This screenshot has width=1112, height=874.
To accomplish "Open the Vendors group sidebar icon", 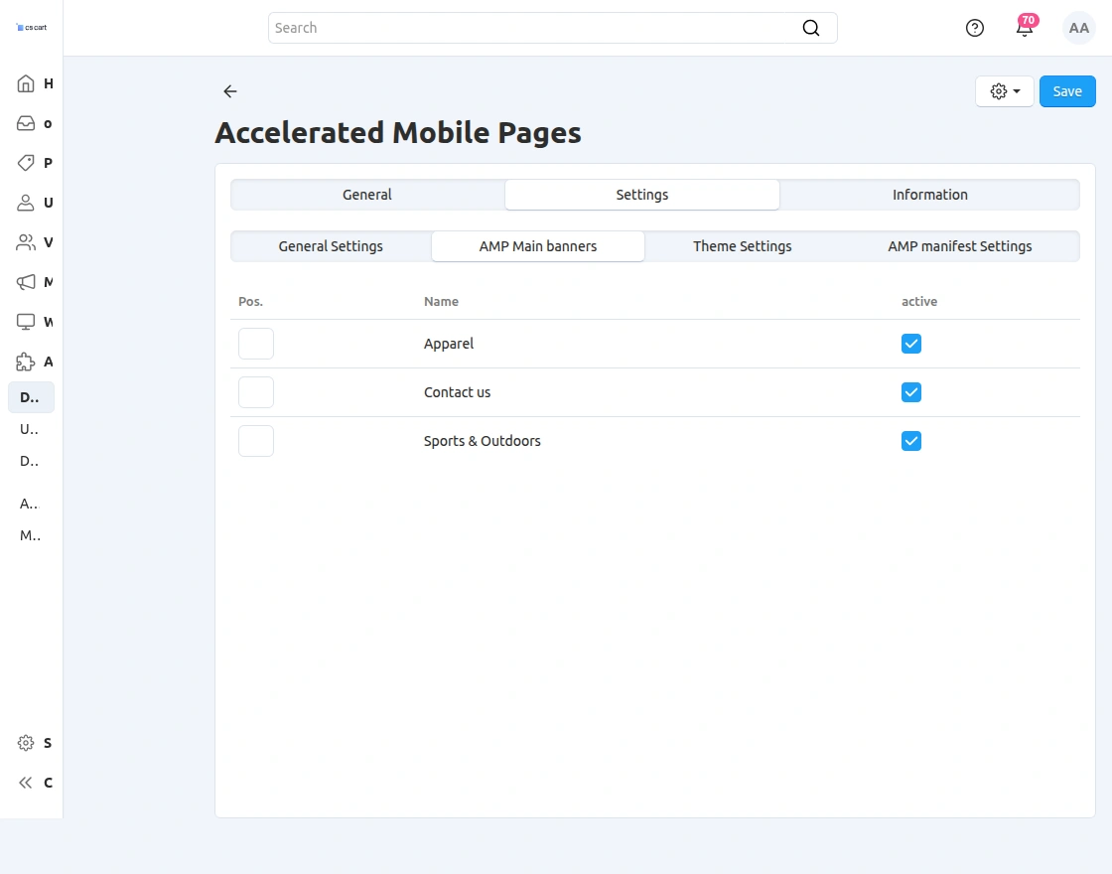I will tap(26, 242).
